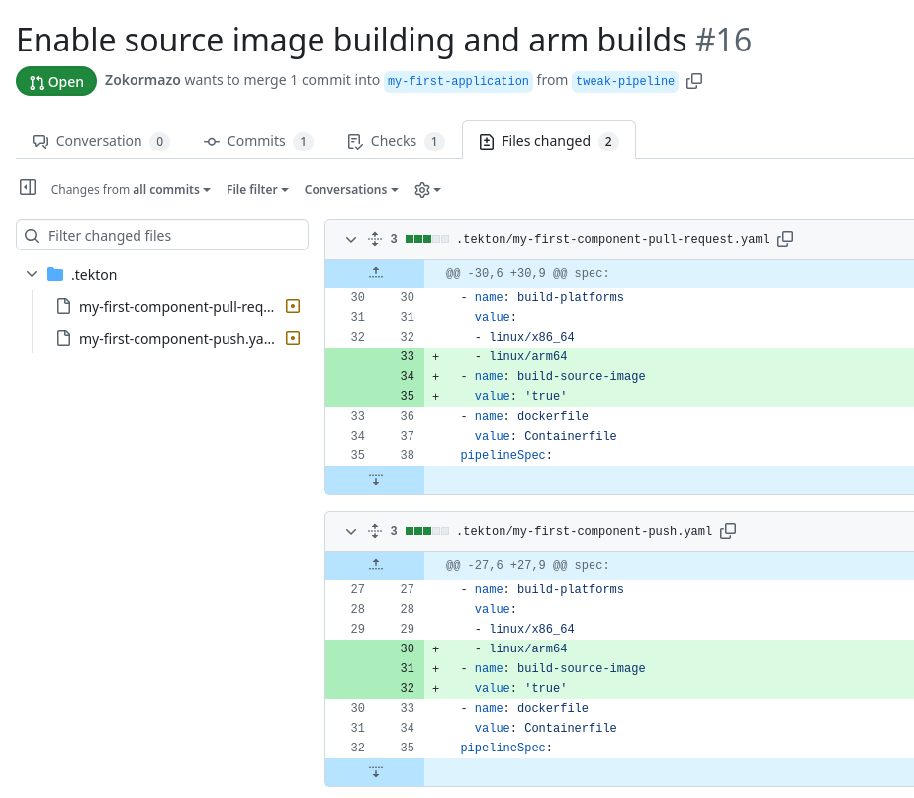
Task: Copy path of my-first-component-pull-request.yaml
Action: (x=785, y=239)
